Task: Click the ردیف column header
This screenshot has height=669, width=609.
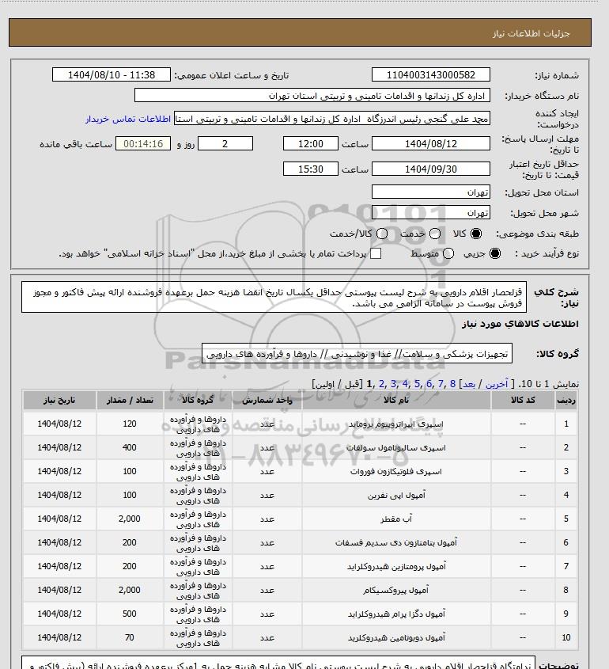Action: (566, 400)
